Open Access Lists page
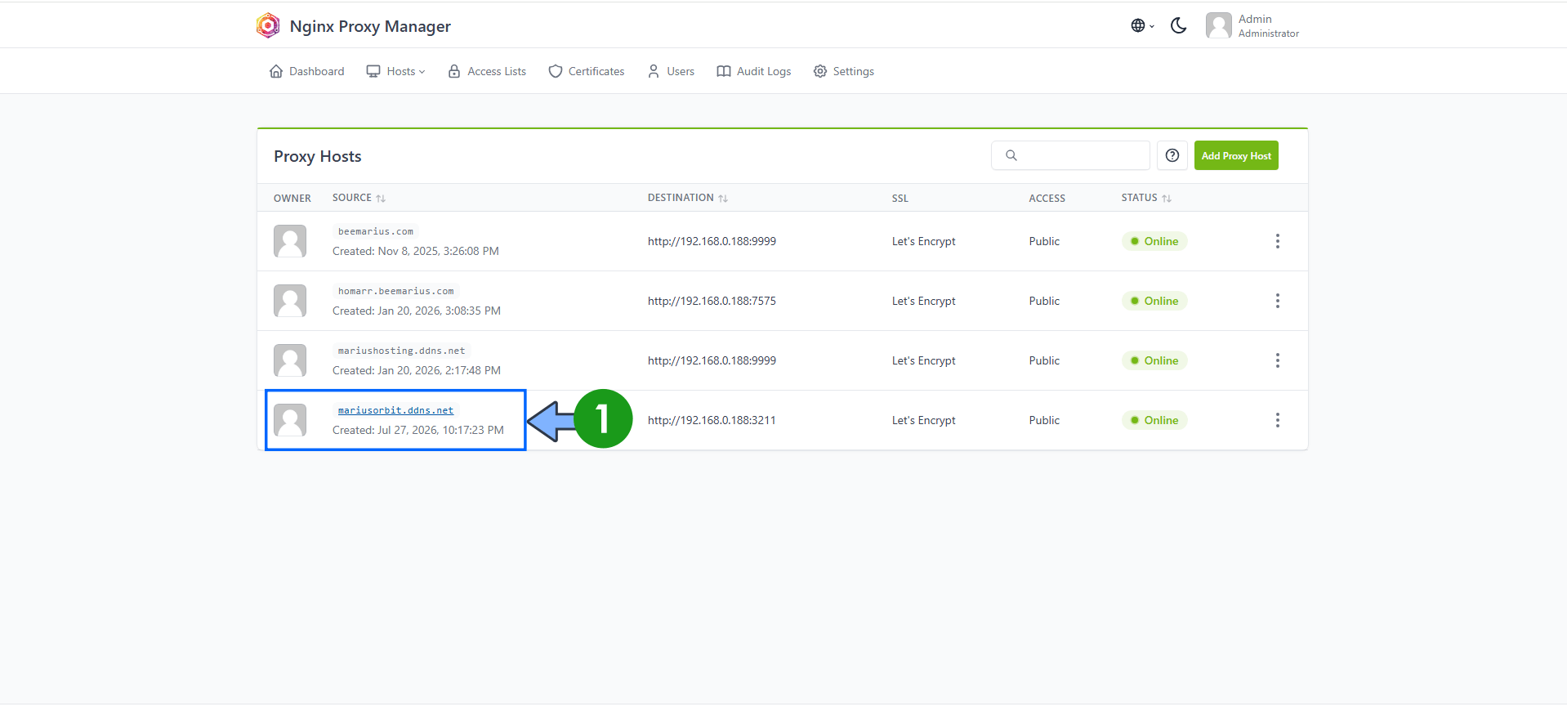 tap(487, 71)
